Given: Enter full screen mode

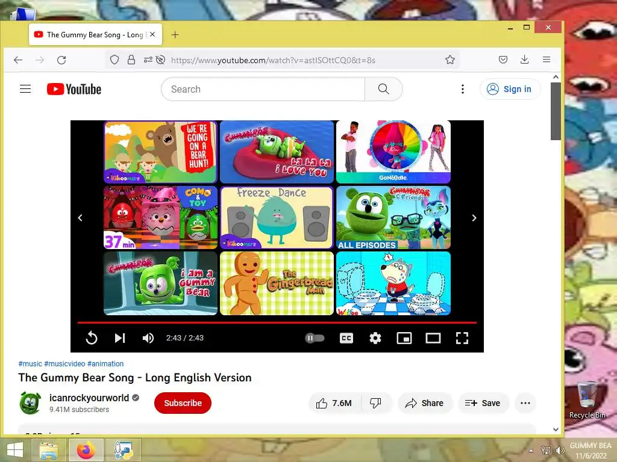Looking at the screenshot, I should coord(462,338).
